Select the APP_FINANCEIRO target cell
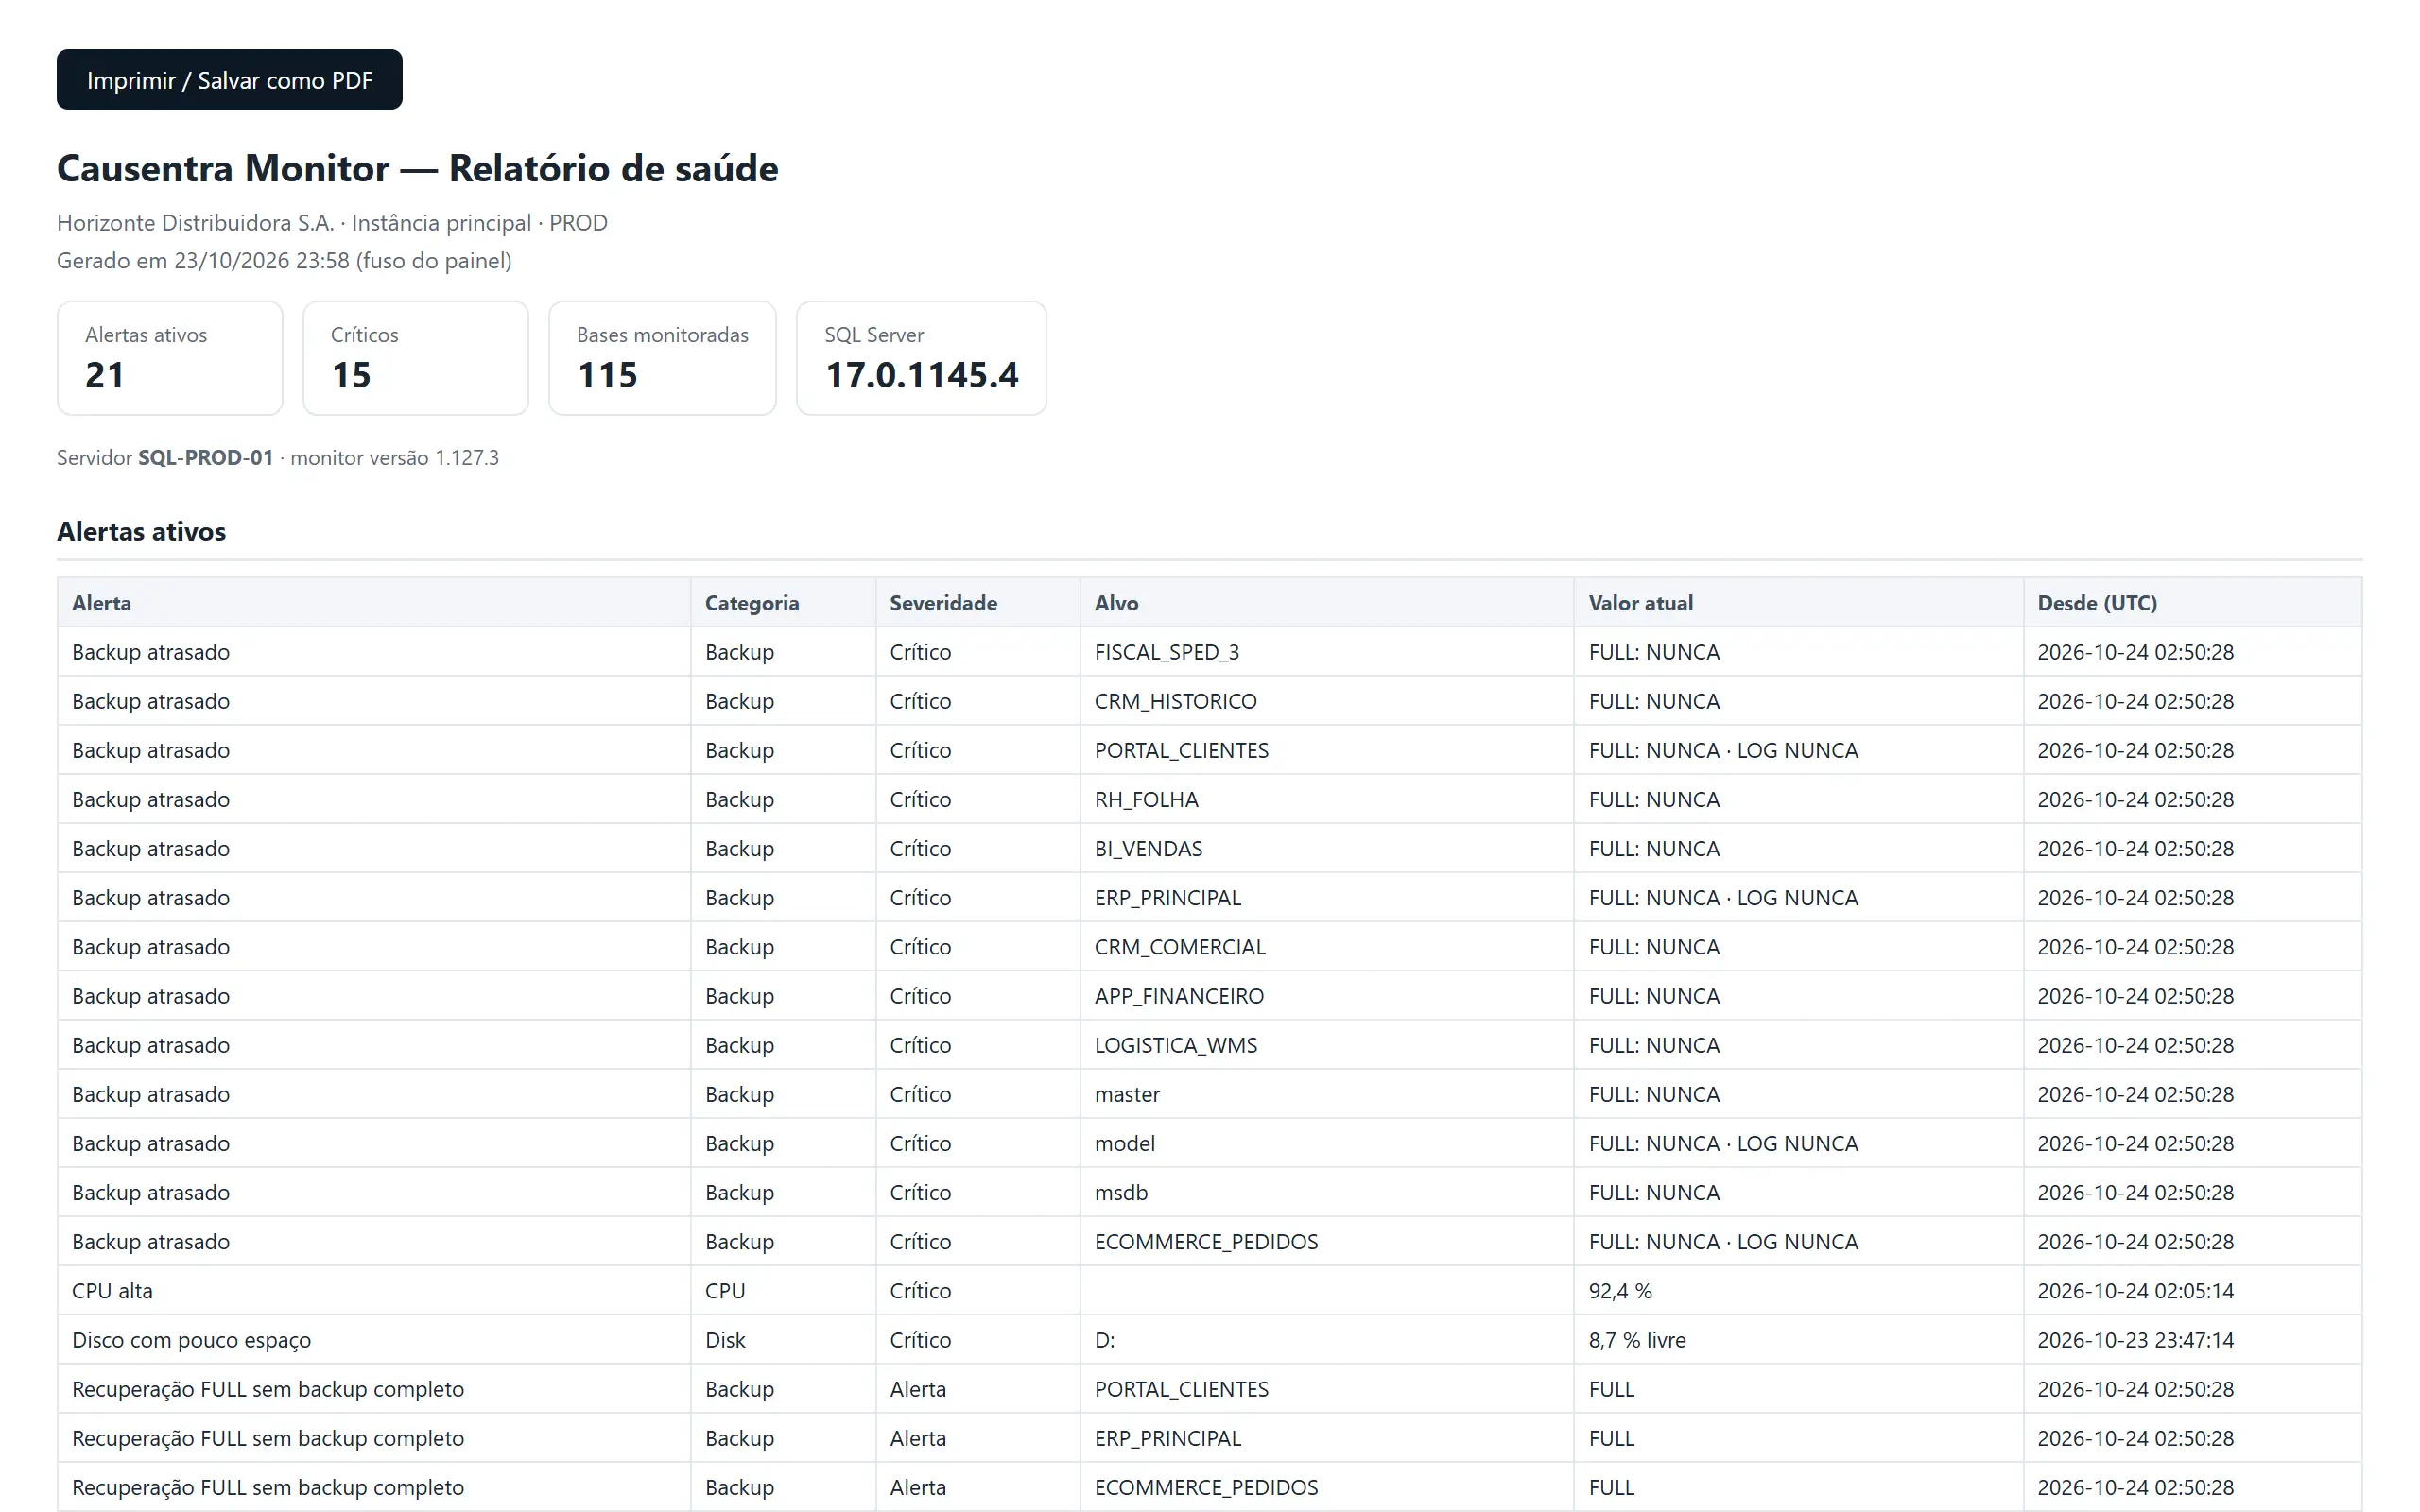This screenshot has width=2420, height=1512. pos(1326,996)
